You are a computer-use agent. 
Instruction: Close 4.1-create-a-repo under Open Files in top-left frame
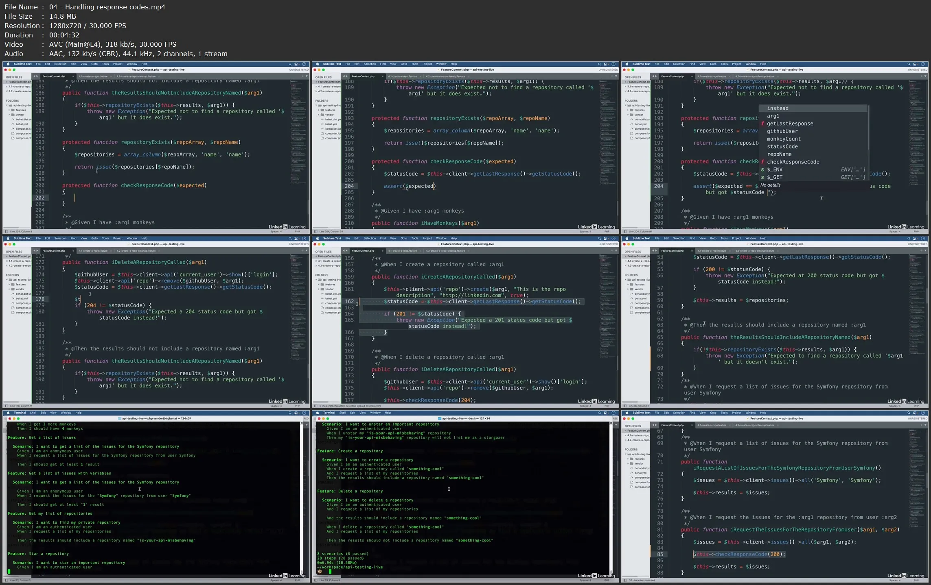[7, 87]
